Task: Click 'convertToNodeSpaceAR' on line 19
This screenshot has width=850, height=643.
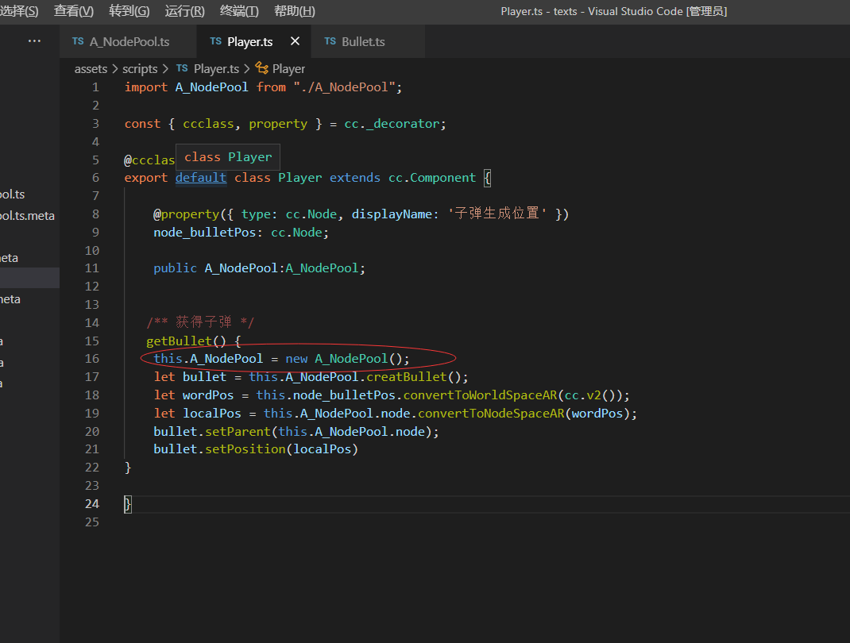Action: (491, 414)
